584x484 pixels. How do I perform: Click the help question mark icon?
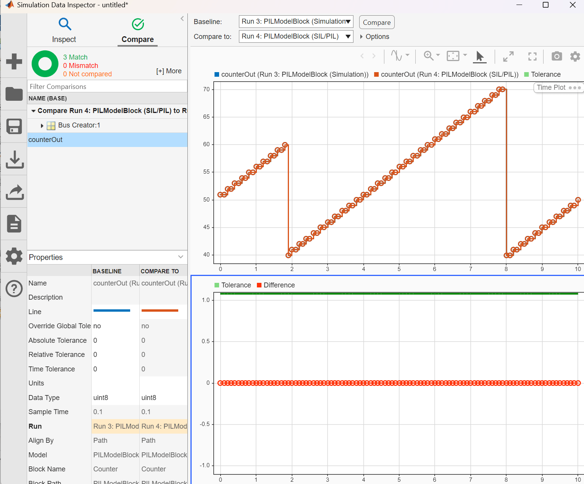14,289
